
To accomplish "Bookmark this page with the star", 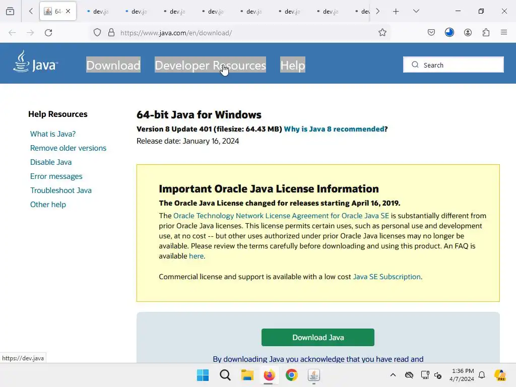I will 382,33.
